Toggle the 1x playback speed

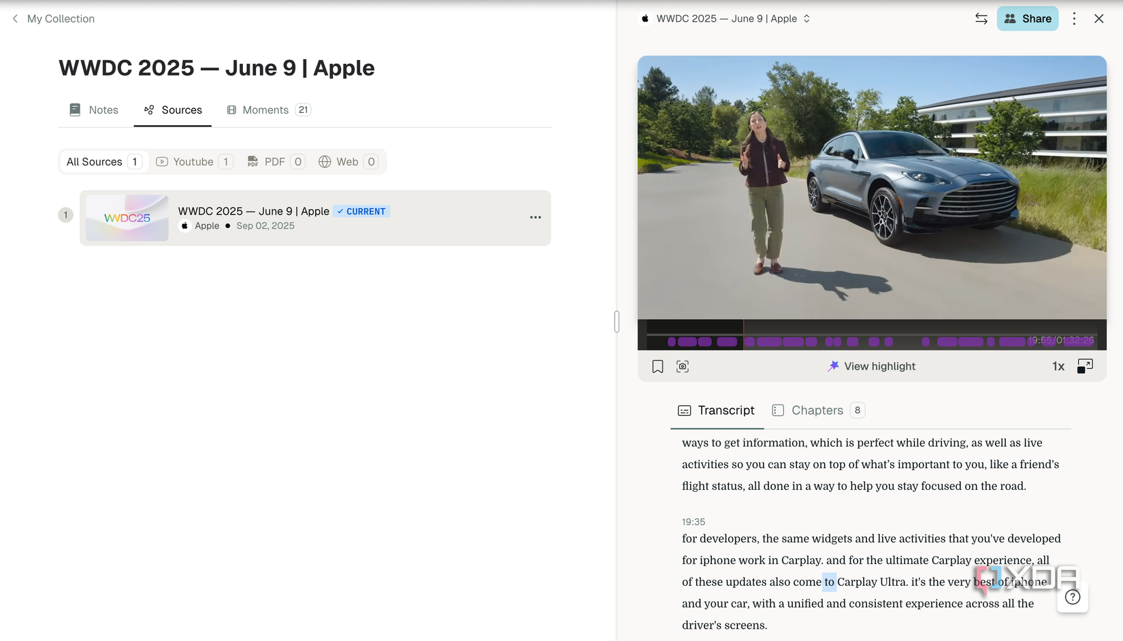coord(1058,366)
